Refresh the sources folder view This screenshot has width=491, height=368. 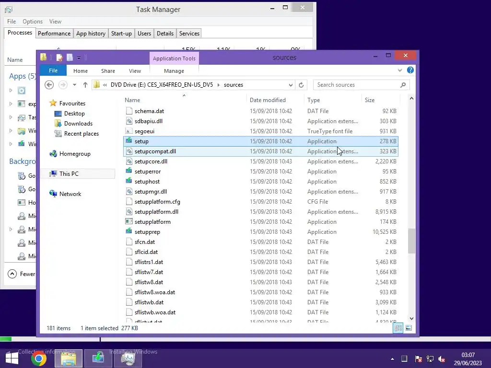click(301, 85)
